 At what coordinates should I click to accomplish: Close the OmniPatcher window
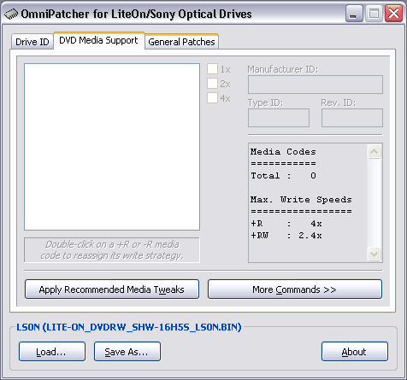[393, 14]
